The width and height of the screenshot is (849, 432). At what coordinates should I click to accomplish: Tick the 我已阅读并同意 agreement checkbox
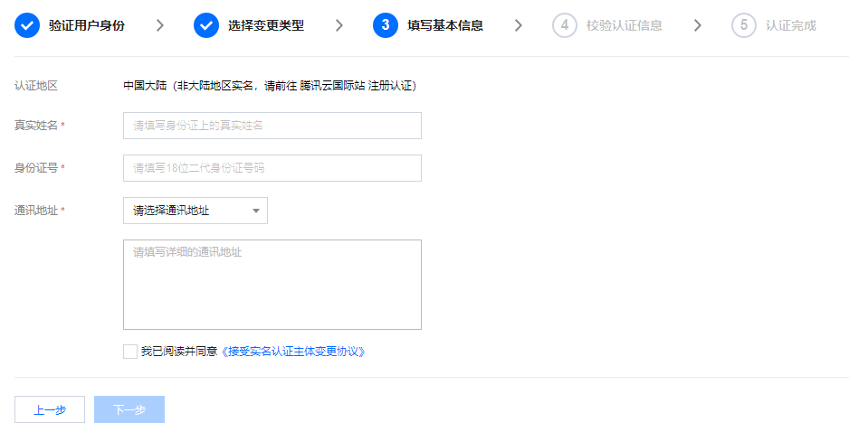click(130, 352)
